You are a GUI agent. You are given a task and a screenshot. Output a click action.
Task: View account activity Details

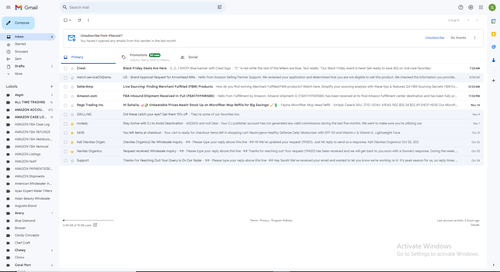475,225
